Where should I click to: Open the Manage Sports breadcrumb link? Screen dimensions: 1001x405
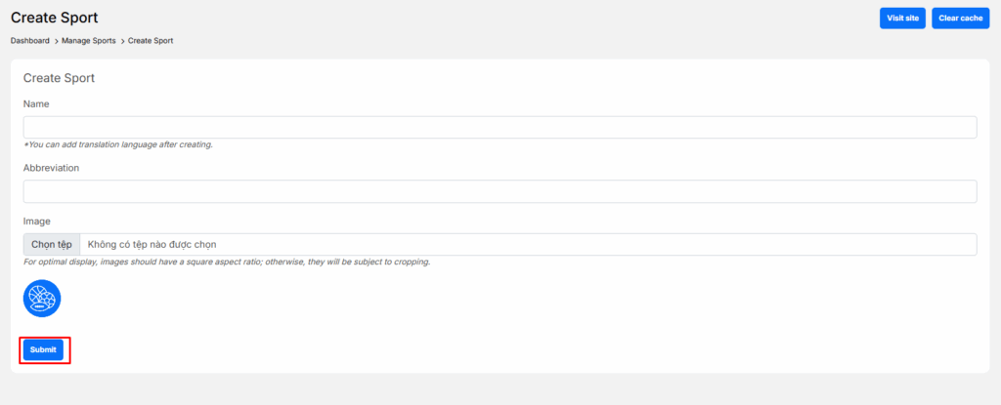click(88, 41)
